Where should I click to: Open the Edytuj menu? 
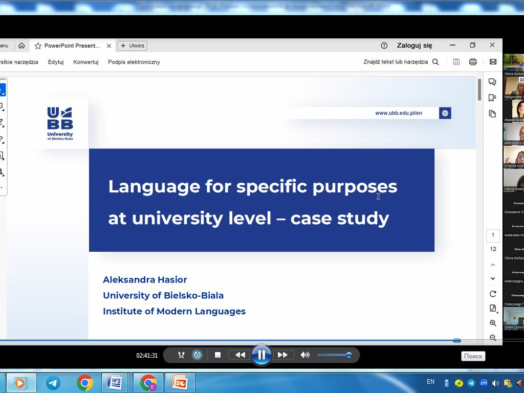(56, 62)
